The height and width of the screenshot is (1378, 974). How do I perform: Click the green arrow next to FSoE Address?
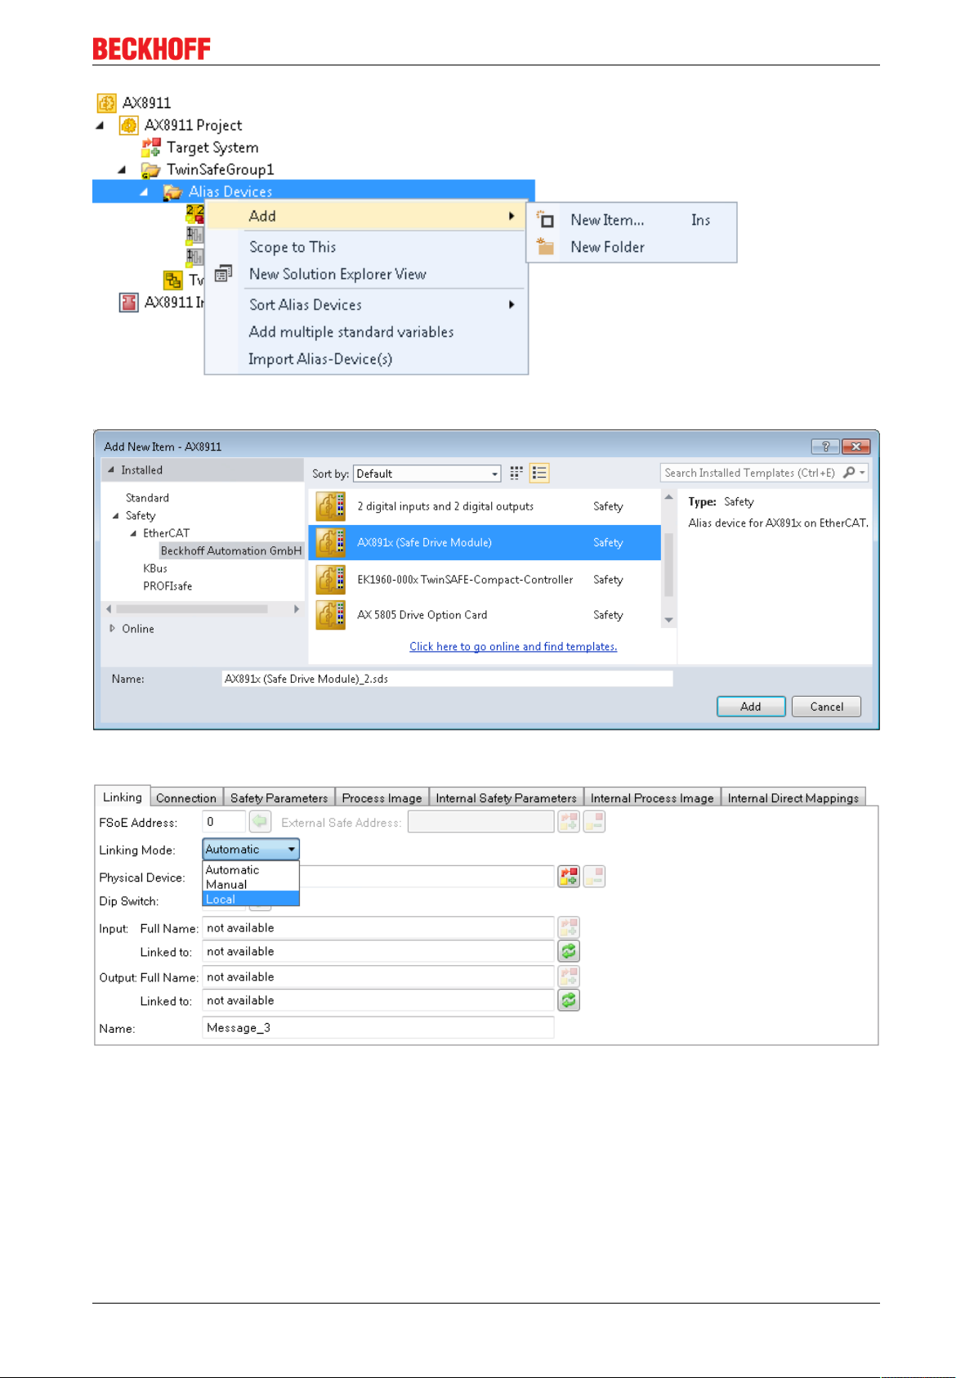pyautogui.click(x=260, y=821)
